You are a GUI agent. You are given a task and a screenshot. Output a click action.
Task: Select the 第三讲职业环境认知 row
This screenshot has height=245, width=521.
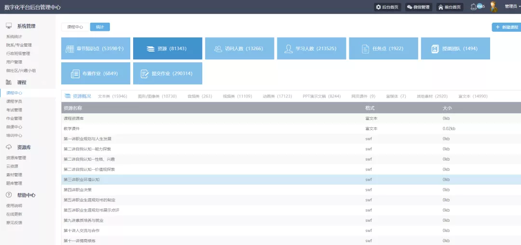[x=291, y=179]
